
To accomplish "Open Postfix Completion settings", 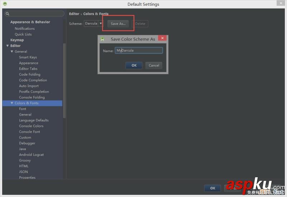I will pos(34,92).
